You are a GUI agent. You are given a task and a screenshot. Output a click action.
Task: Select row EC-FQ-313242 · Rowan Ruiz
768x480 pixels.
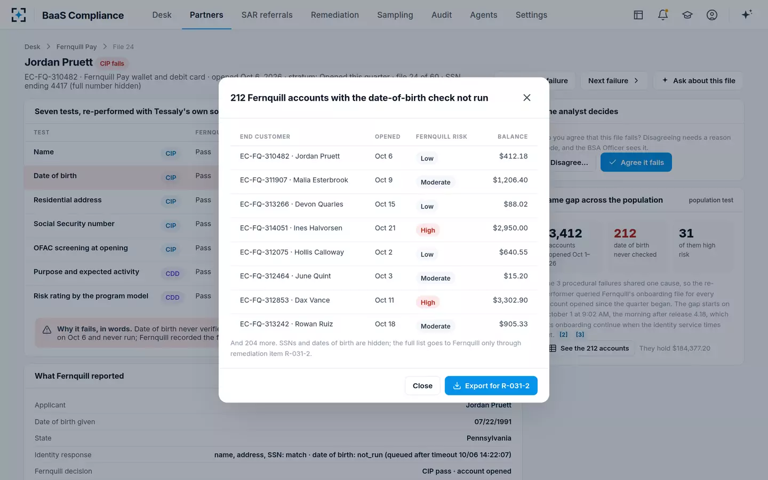tap(384, 326)
